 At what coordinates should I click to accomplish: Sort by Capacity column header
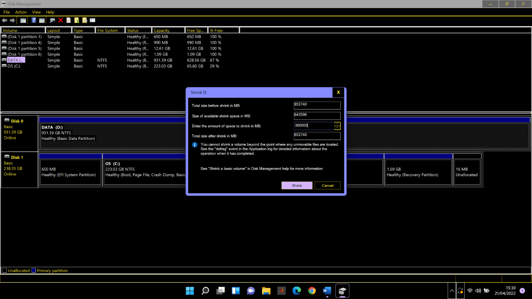168,30
